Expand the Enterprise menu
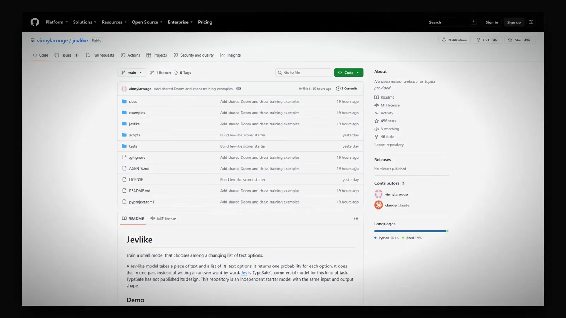 pos(180,22)
